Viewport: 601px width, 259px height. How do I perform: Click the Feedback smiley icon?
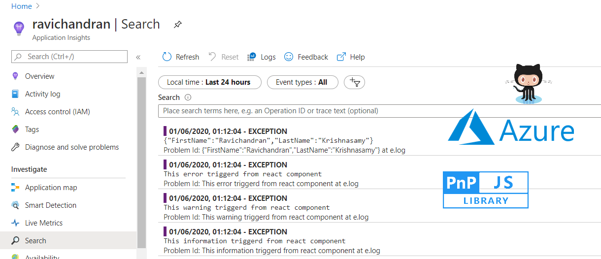tap(289, 57)
